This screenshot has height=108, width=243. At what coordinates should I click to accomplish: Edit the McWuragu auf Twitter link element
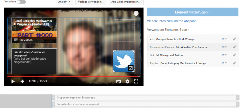click(234, 55)
